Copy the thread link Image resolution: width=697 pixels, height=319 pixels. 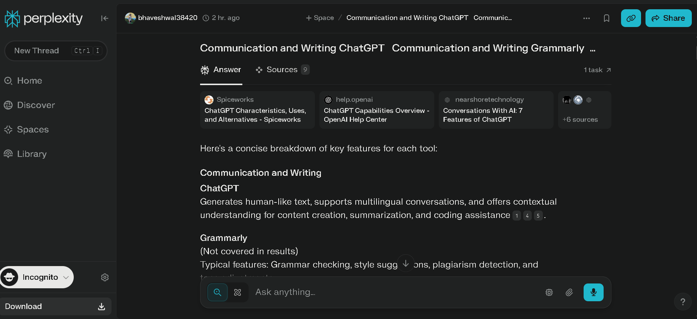click(631, 18)
